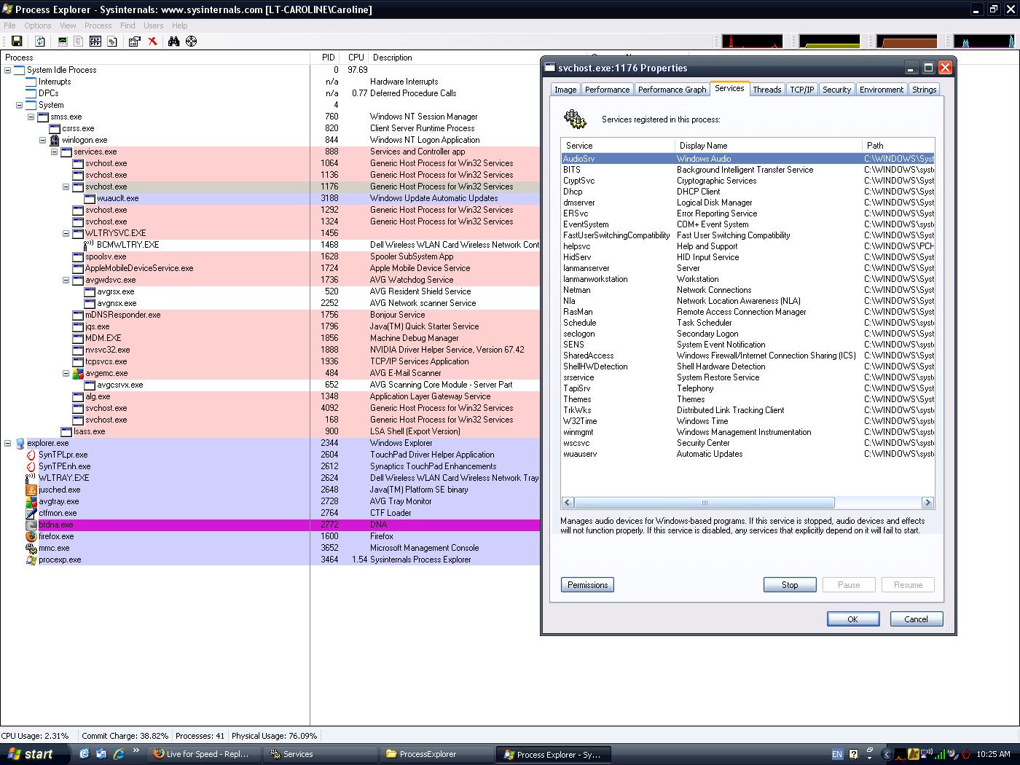Collapse the svchost.exe 1176 node
This screenshot has width=1020, height=765.
[66, 187]
